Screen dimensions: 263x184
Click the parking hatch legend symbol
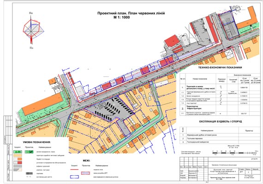pyautogui.click(x=29, y=173)
